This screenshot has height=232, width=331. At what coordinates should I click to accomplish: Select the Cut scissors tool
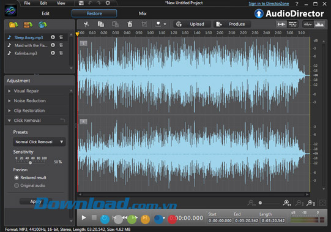click(x=86, y=24)
